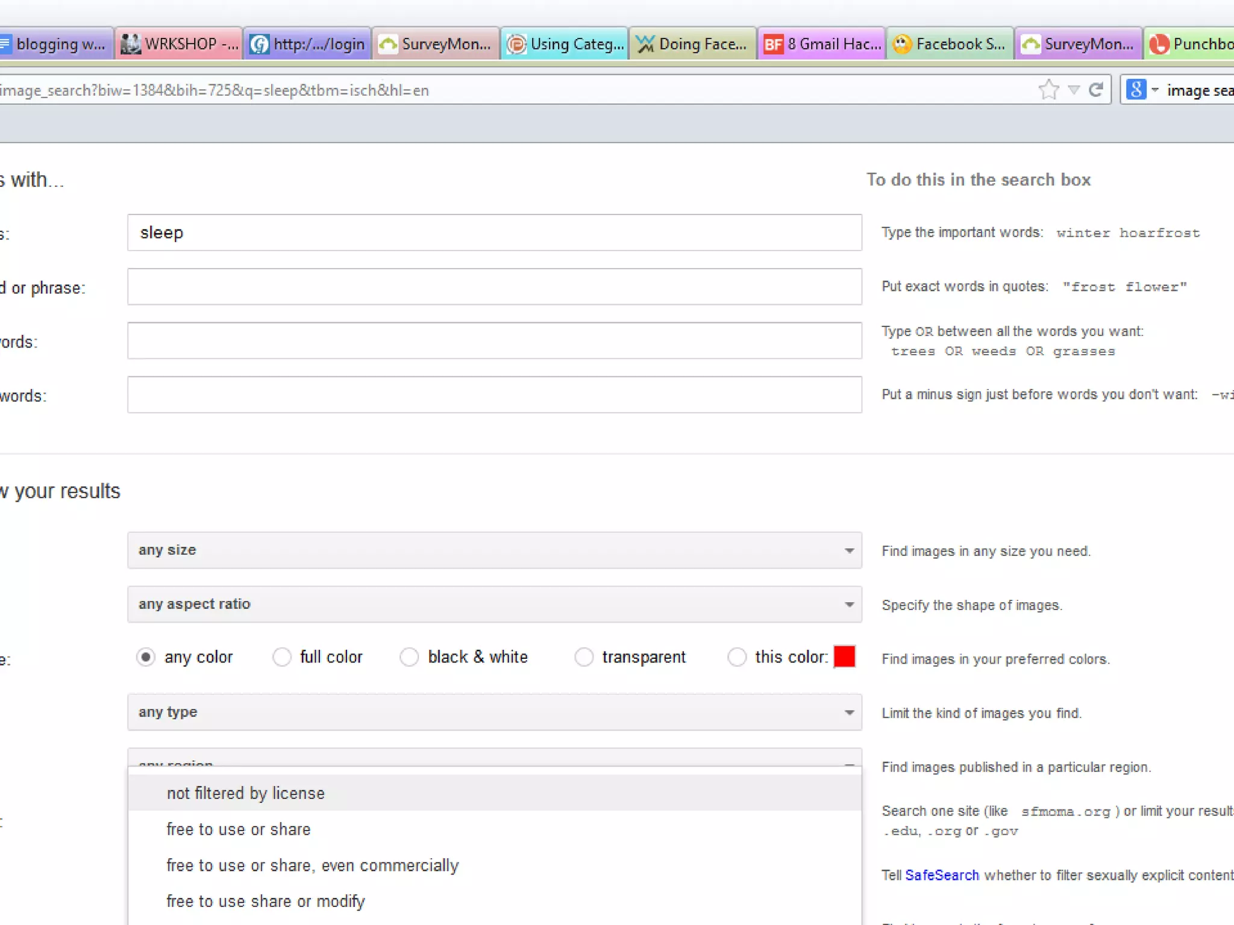The height and width of the screenshot is (925, 1234).
Task: Click the Facebook S... tab smiley favicon
Action: click(902, 44)
